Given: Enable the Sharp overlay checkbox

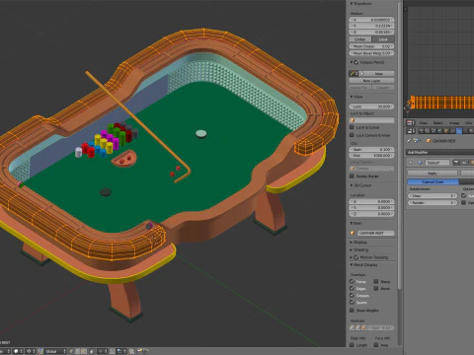Looking at the screenshot, I should (x=376, y=281).
